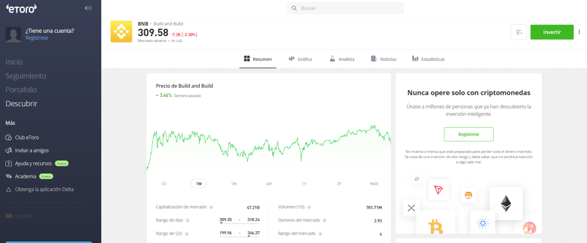Click the add-to-watchlist icon next to Invertir
Screen dimensions: 587x243
[x=519, y=32]
